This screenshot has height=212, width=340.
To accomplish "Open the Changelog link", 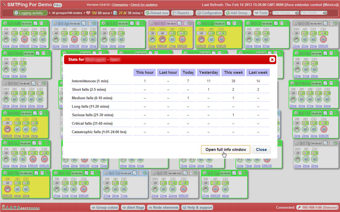I will pyautogui.click(x=120, y=5).
